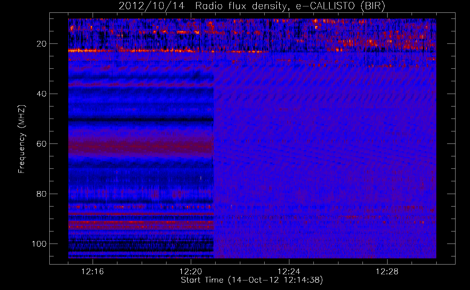
Task: Click the 20 MHz frequency tick label
Action: point(42,44)
